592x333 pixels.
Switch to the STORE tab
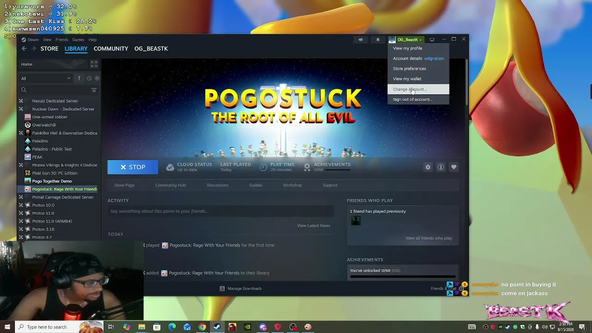(49, 49)
